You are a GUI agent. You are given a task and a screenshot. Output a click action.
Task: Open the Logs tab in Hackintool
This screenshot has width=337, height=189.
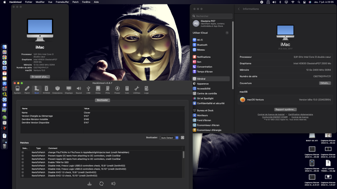[146, 90]
